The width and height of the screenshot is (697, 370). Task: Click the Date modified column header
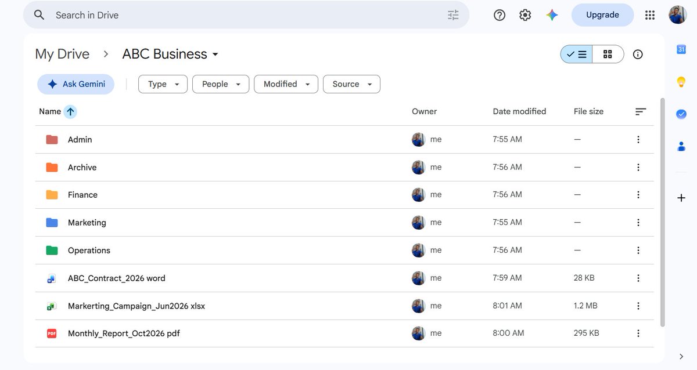click(x=519, y=111)
